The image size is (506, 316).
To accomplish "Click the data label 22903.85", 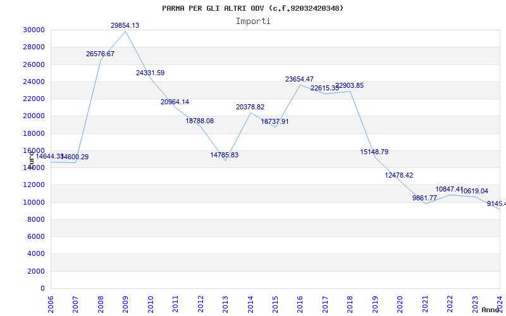I will (x=350, y=85).
